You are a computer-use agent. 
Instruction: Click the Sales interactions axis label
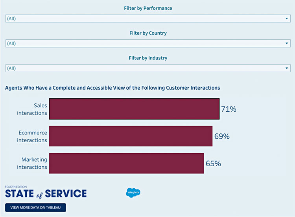[x=33, y=109]
